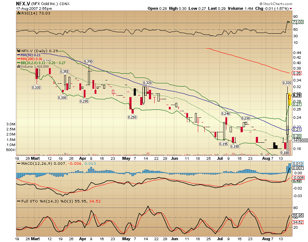Click the RSI indicator mountain icon
Screen dimensions: 308x242
click(x=18, y=12)
